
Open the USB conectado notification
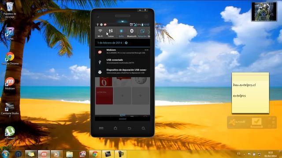122,61
